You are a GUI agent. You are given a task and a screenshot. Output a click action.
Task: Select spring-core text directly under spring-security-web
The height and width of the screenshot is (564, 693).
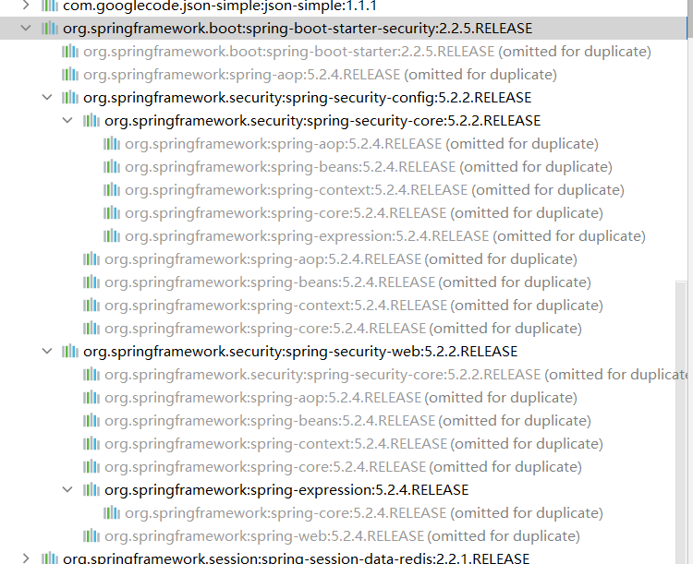343,467
